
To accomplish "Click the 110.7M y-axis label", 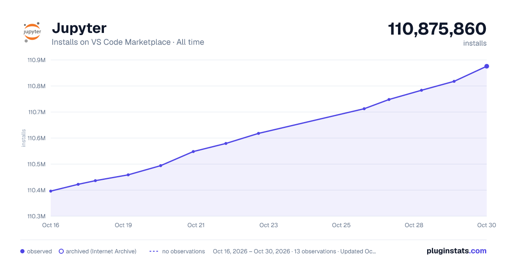I will click(x=37, y=112).
